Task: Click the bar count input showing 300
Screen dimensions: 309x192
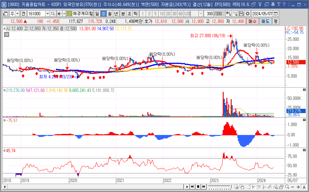Action: 209,14
